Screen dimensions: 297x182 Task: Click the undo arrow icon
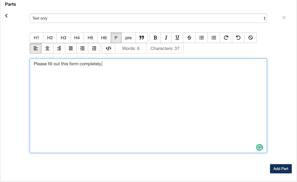(238, 38)
